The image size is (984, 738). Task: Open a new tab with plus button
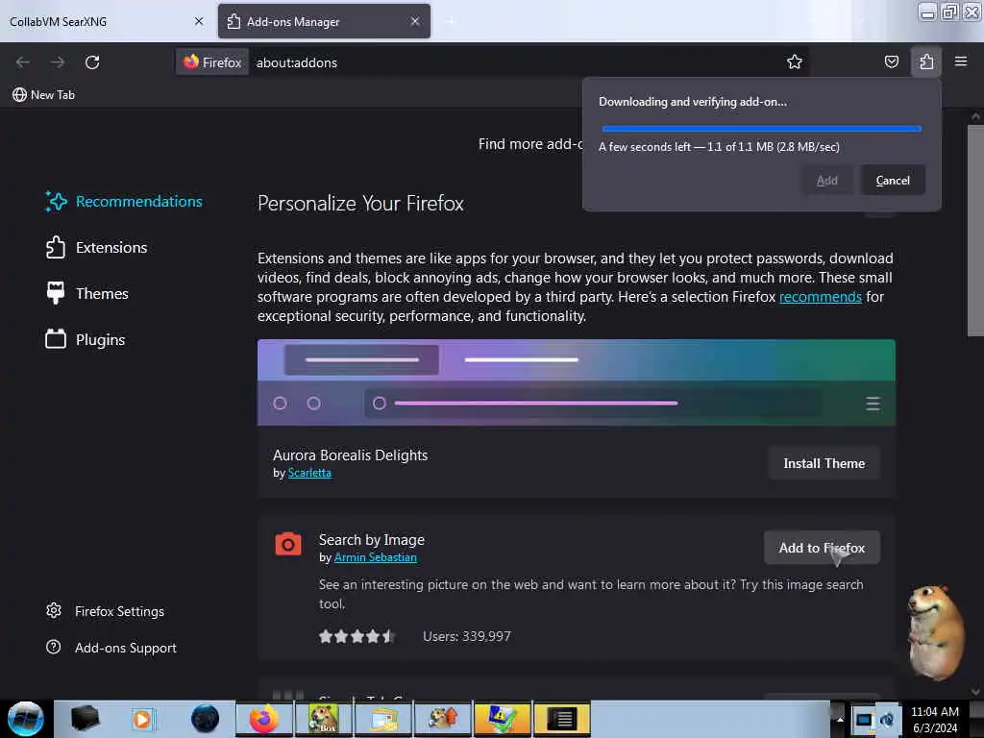(x=451, y=21)
